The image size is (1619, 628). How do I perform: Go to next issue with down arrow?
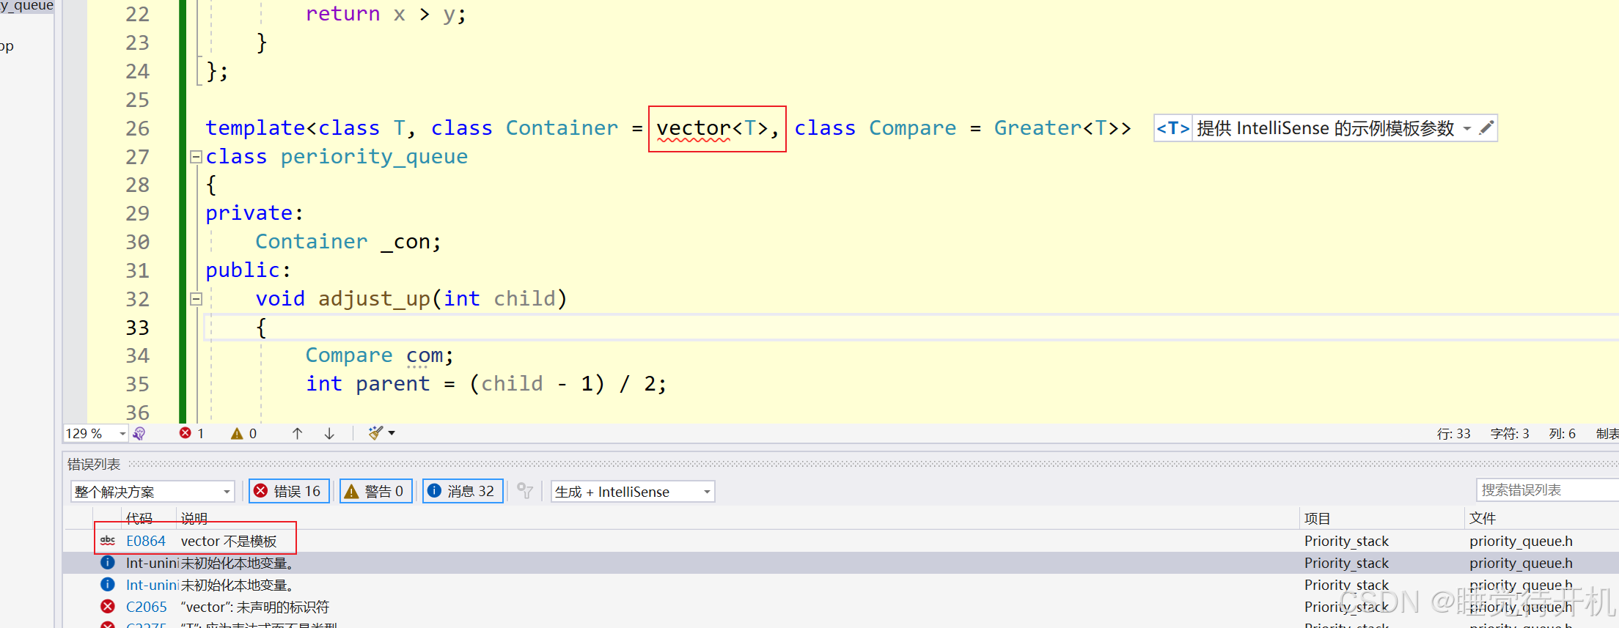329,433
